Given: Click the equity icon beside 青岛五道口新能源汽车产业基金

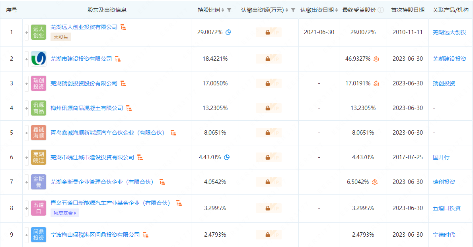Looking at the screenshot, I should (x=179, y=203).
